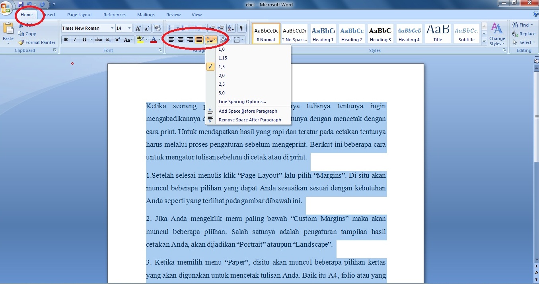Click the Paste clipboard icon
The width and height of the screenshot is (539, 284).
[x=8, y=28]
